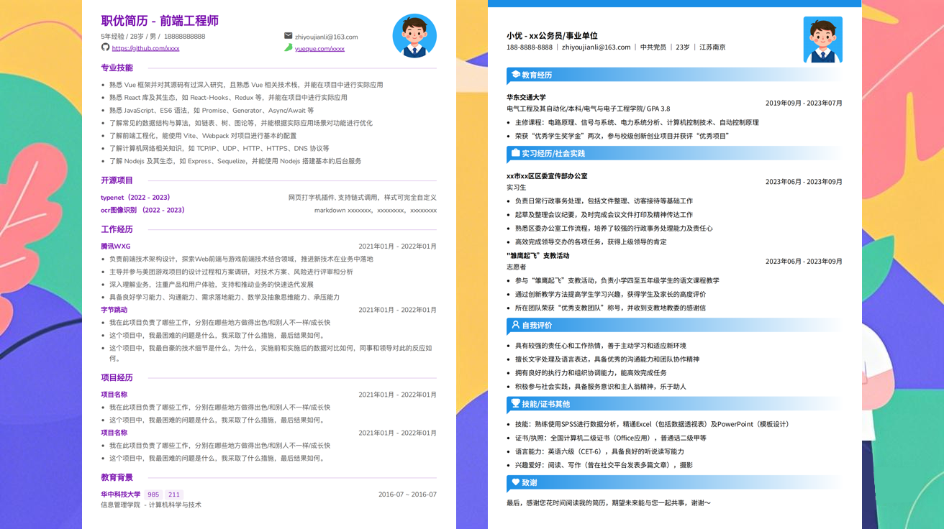This screenshot has height=529, width=944.
Task: Click the 华东交通大学 school name
Action: tap(526, 97)
